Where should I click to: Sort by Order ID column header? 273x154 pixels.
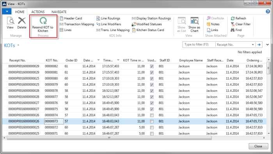[71, 60]
